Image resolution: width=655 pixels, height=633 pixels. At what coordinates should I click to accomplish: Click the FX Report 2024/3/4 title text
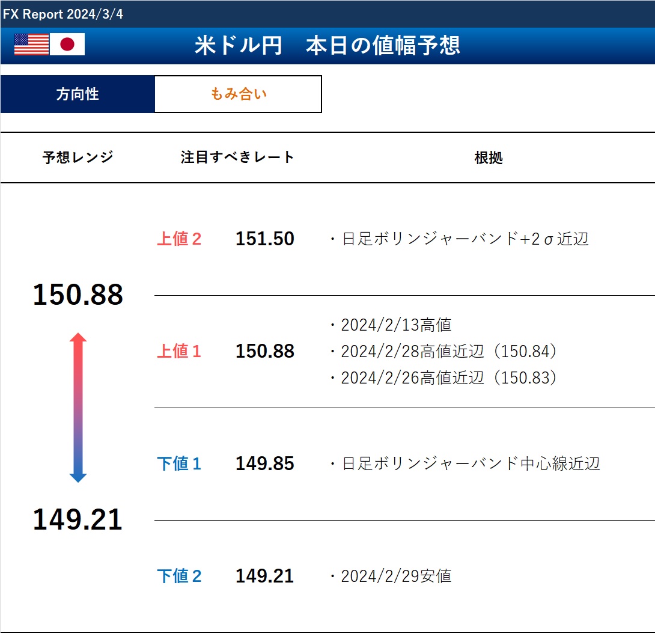(63, 14)
